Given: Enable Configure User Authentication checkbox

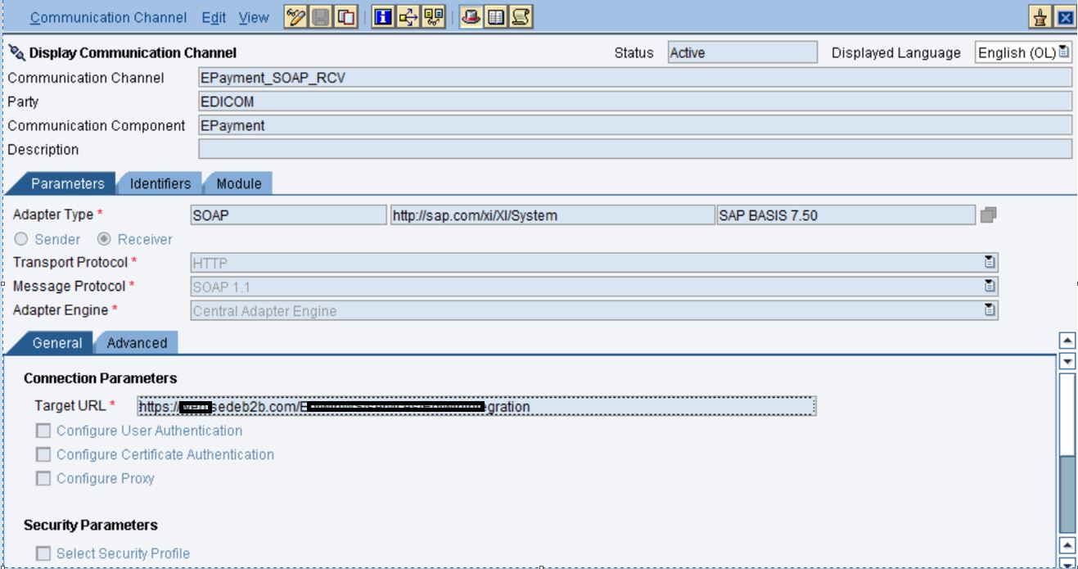Looking at the screenshot, I should click(x=43, y=431).
